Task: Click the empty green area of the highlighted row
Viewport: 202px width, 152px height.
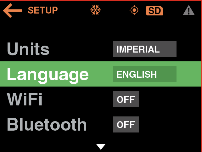Action: (189, 74)
